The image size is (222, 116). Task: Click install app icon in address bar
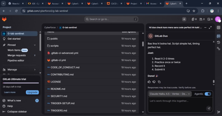[x=188, y=11]
